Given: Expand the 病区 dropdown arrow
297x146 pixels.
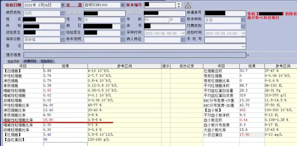Looking at the screenshot, I should coord(123,27).
